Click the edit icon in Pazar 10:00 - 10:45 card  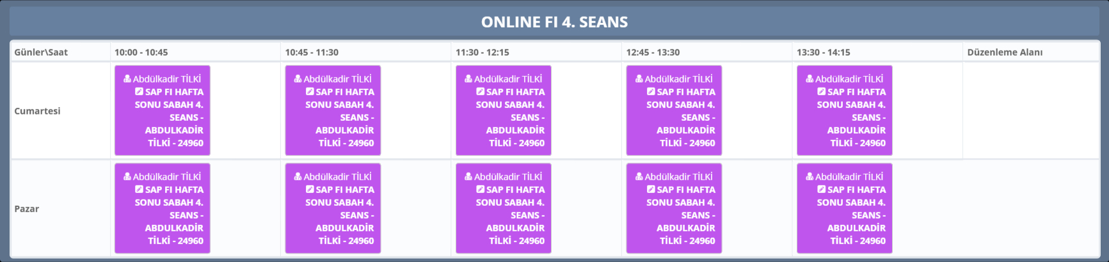click(139, 189)
